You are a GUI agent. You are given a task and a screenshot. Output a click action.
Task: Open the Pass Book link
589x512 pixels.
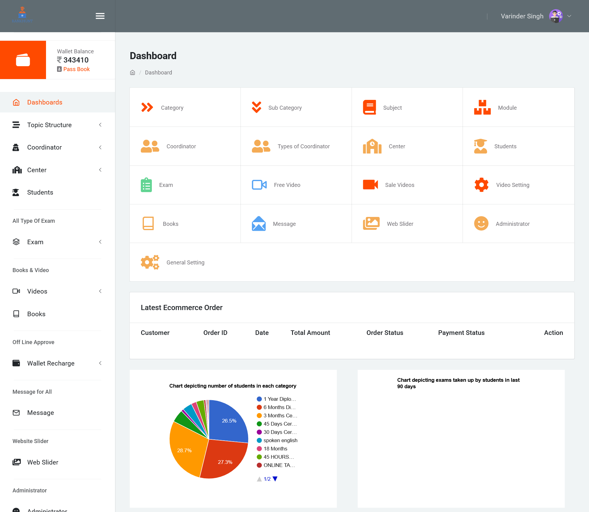click(76, 69)
